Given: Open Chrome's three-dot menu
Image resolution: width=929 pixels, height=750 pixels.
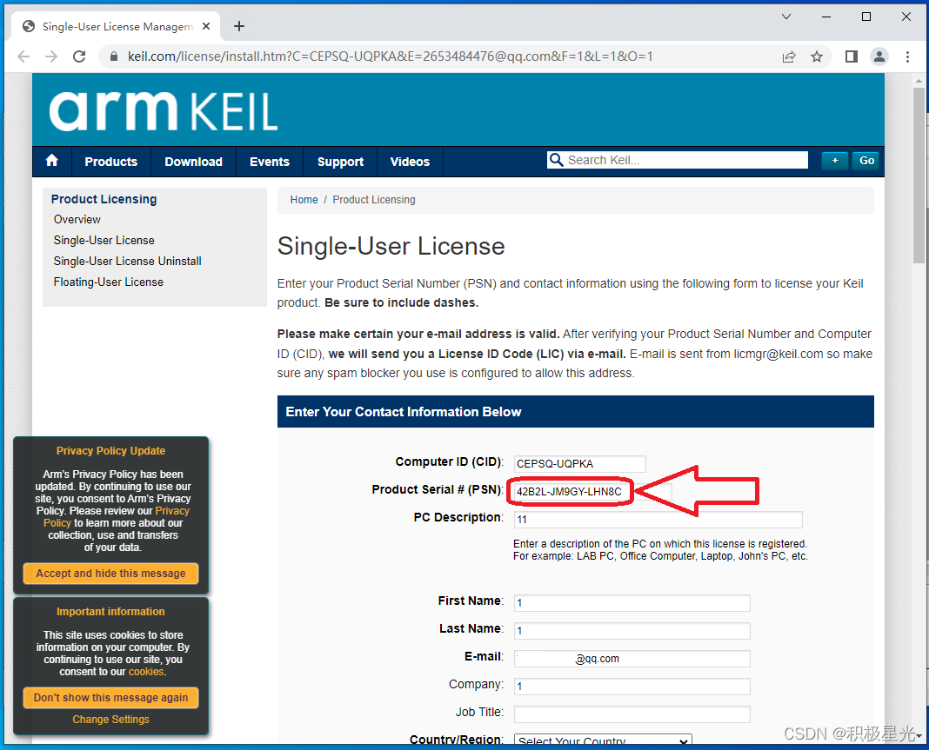Looking at the screenshot, I should coord(908,56).
